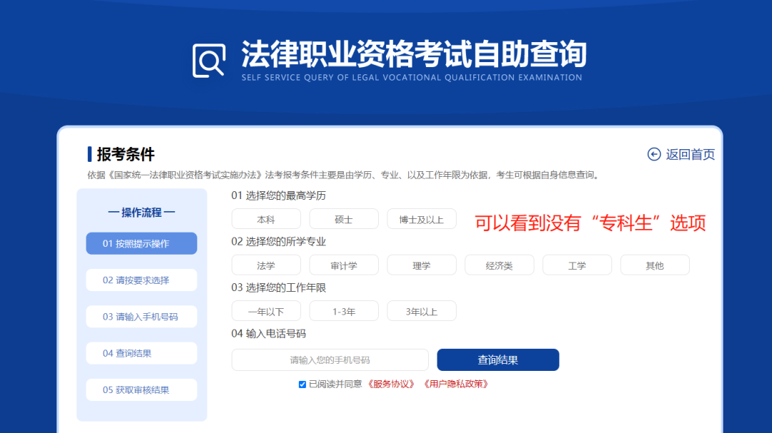This screenshot has height=433, width=772.
Task: Choose 审计学 as your major
Action: (x=343, y=265)
